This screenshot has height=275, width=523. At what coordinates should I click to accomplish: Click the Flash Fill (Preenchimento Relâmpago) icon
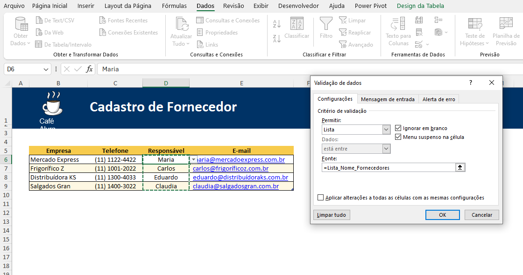tap(419, 21)
